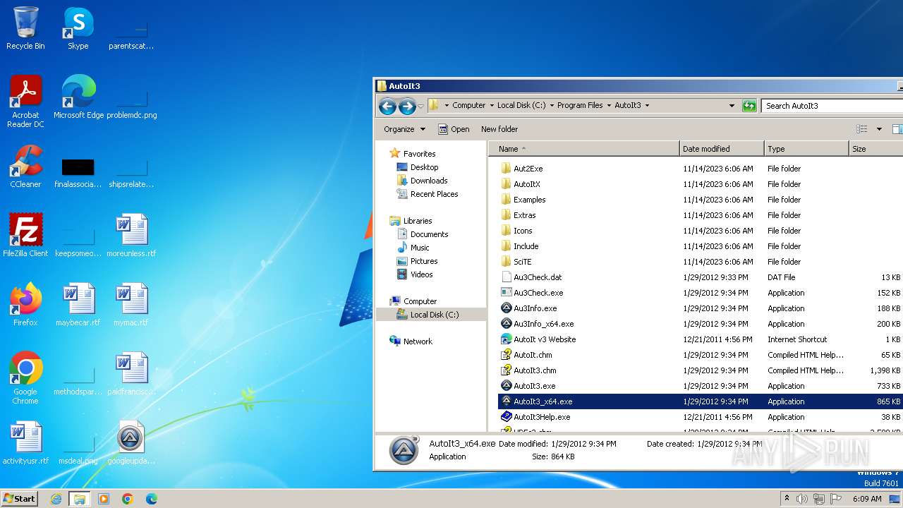Show hidden system tray icons
The width and height of the screenshot is (903, 508).
(x=787, y=499)
